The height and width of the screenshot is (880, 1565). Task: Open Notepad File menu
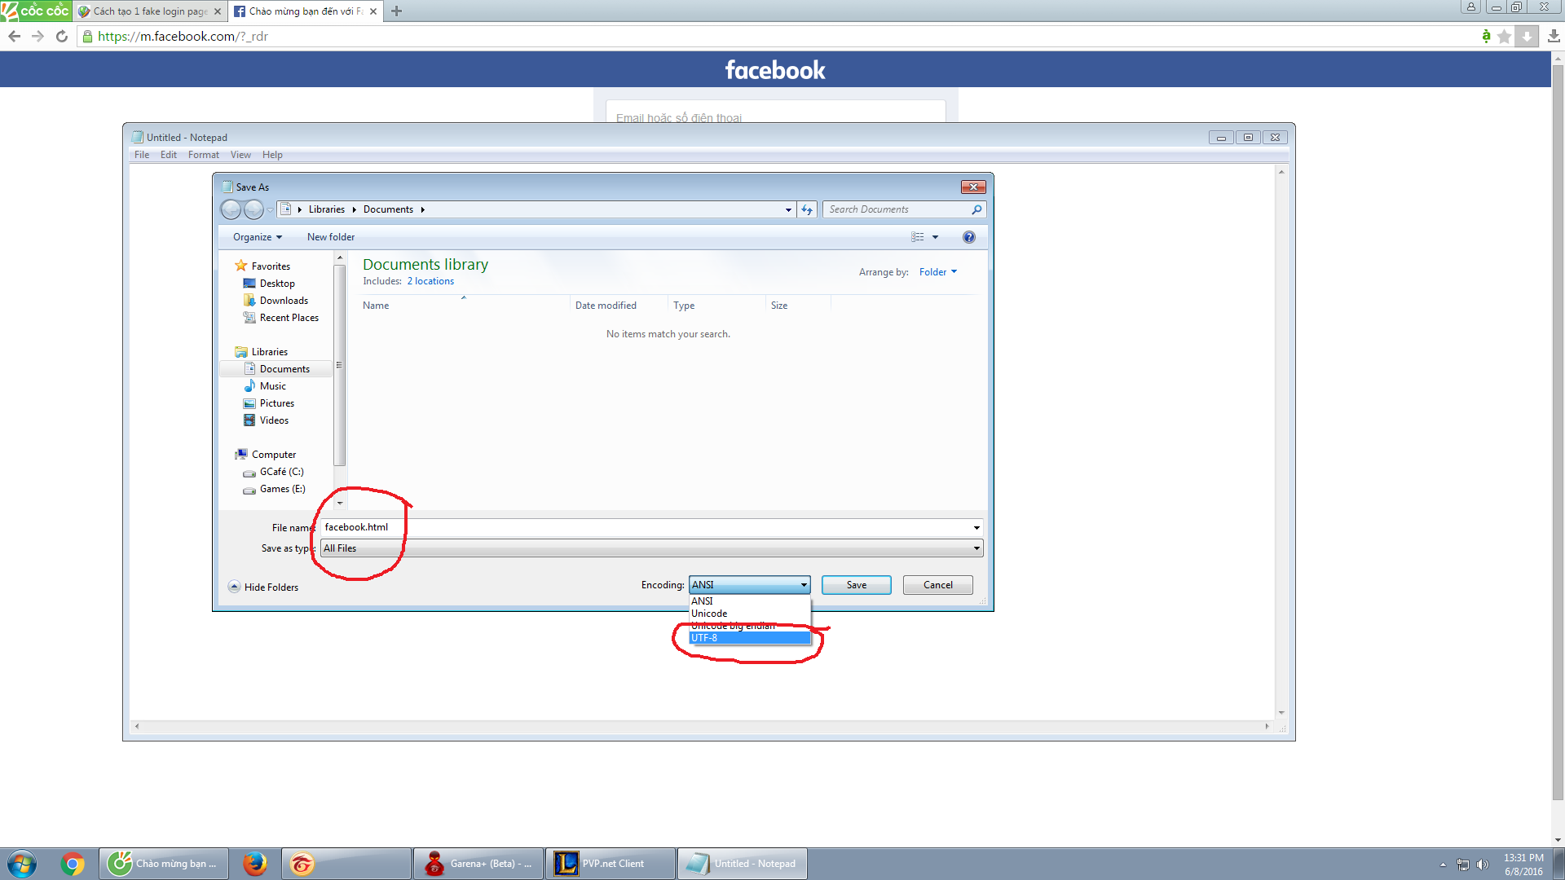142,155
